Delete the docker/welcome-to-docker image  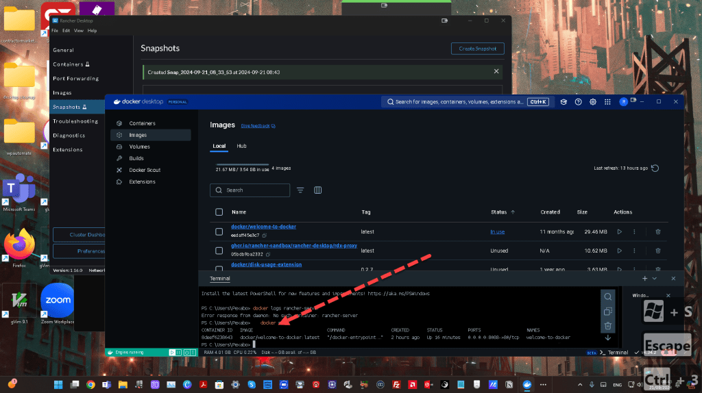click(x=658, y=231)
